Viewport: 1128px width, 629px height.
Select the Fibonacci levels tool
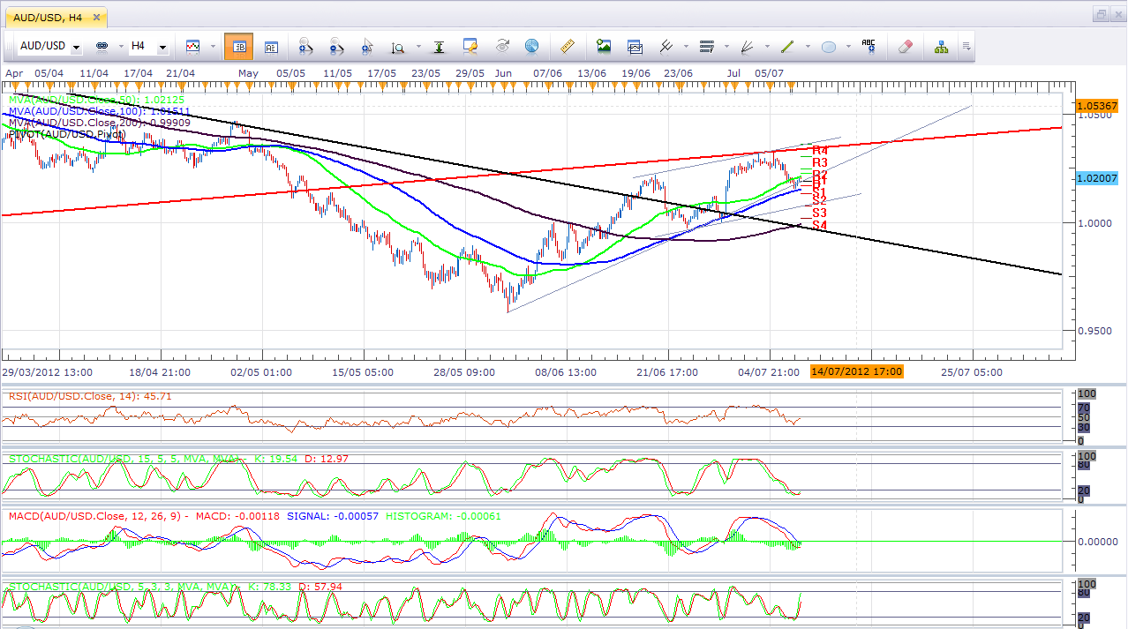[x=706, y=46]
